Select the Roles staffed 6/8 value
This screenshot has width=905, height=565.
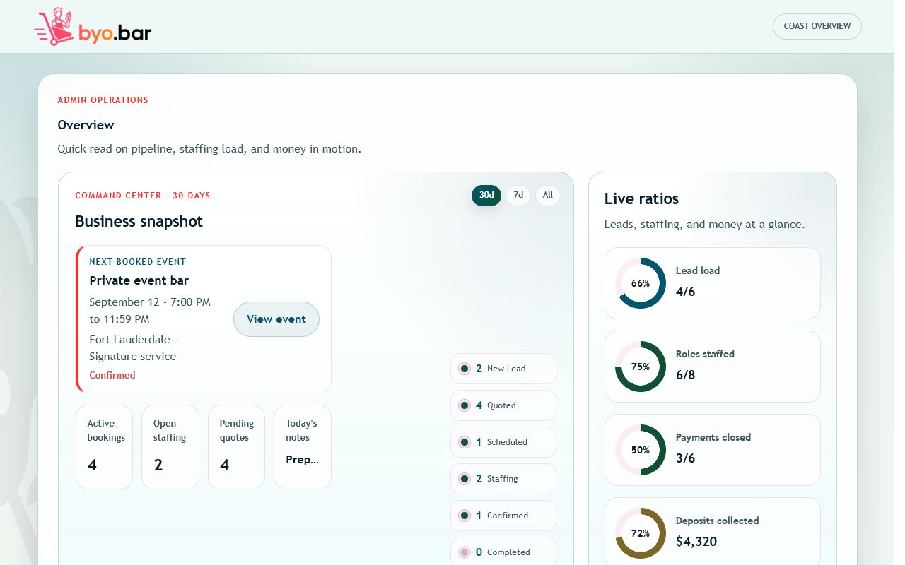(x=686, y=375)
